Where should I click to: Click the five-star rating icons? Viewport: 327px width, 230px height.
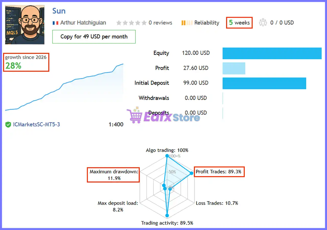[132, 23]
